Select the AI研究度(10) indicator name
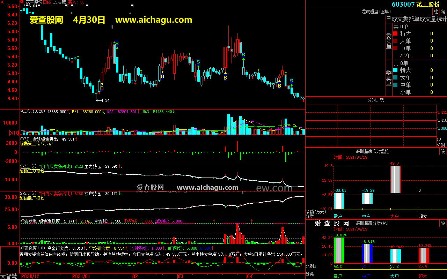Image resolution: width=447 pixels, height=279 pixels. [x=33, y=248]
